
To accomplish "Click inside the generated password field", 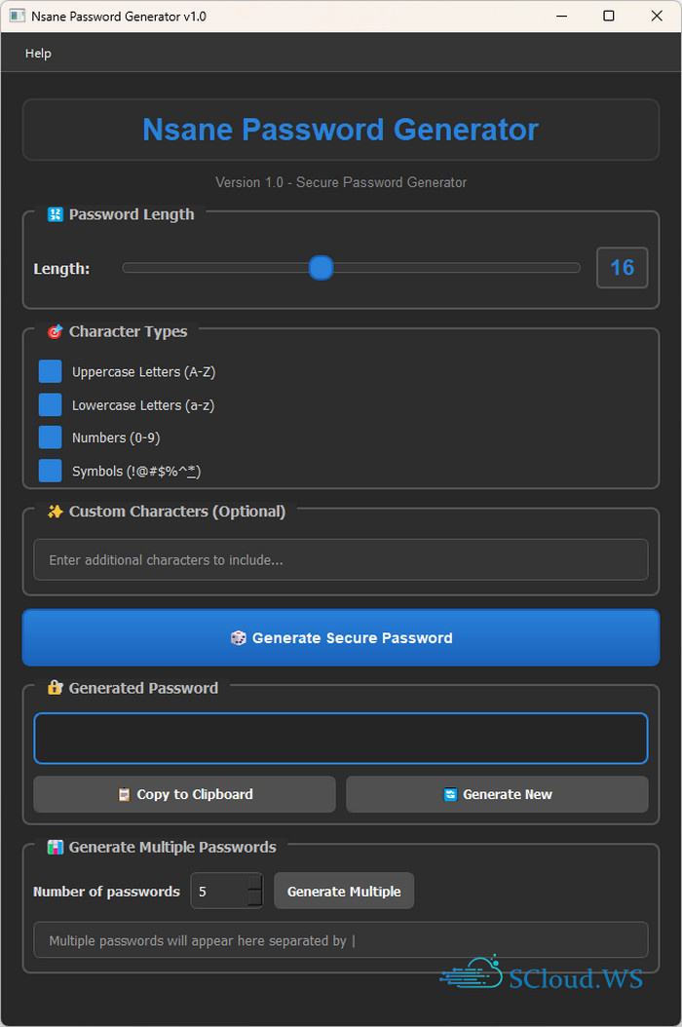I will [x=341, y=739].
